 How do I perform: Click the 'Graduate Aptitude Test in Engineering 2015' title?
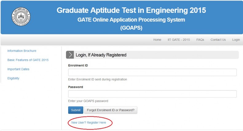[x=131, y=10]
